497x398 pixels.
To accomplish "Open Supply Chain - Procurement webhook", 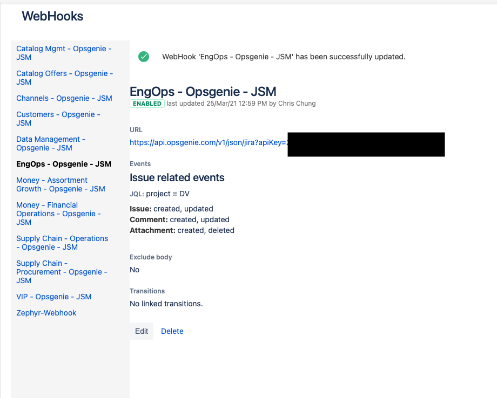I will pyautogui.click(x=62, y=272).
